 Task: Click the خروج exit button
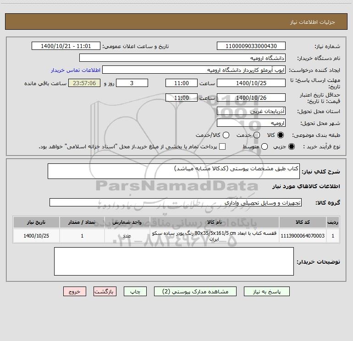pos(75,291)
